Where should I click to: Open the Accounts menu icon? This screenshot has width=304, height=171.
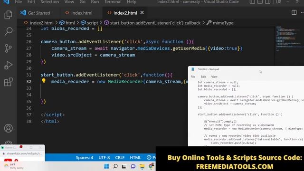tap(9, 128)
